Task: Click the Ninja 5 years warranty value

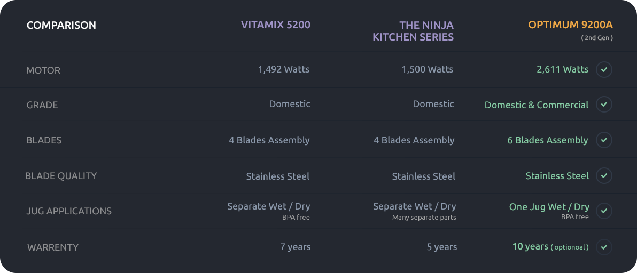Action: click(x=442, y=247)
